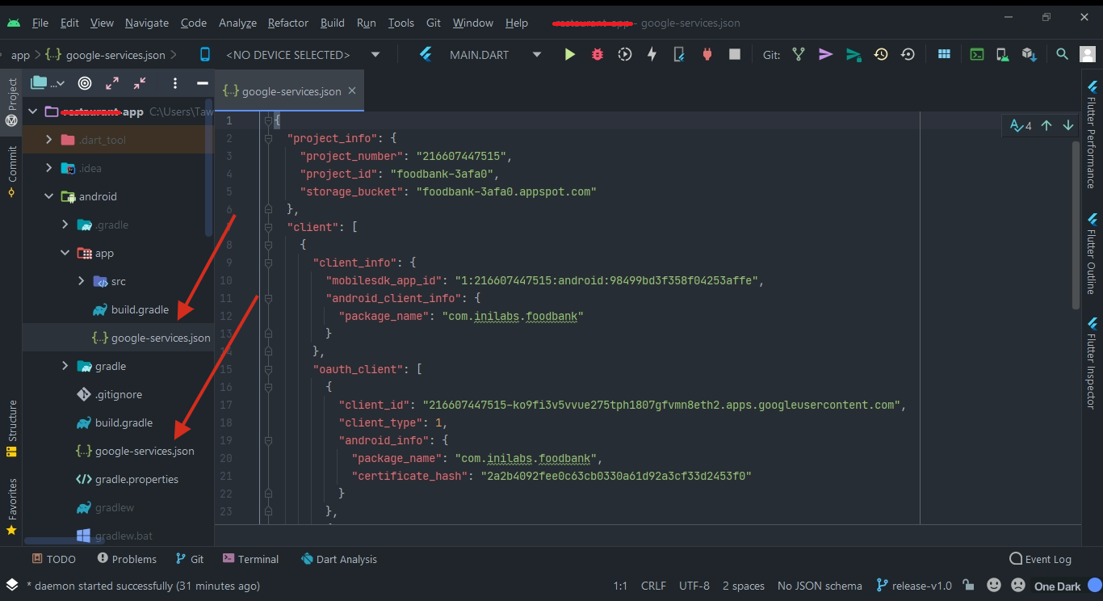The width and height of the screenshot is (1103, 601).
Task: Open MAIN.DART run configuration dropdown
Action: pyautogui.click(x=480, y=55)
